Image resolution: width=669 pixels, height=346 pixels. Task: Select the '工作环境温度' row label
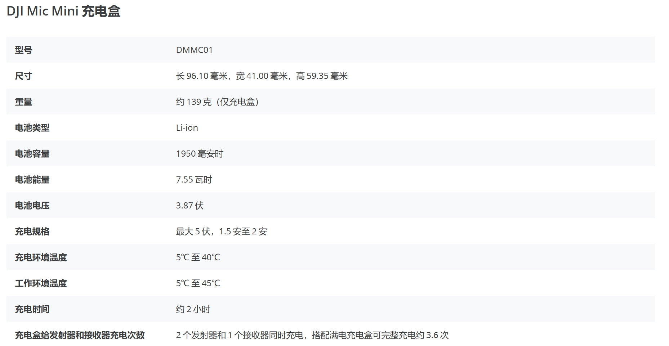tap(41, 283)
